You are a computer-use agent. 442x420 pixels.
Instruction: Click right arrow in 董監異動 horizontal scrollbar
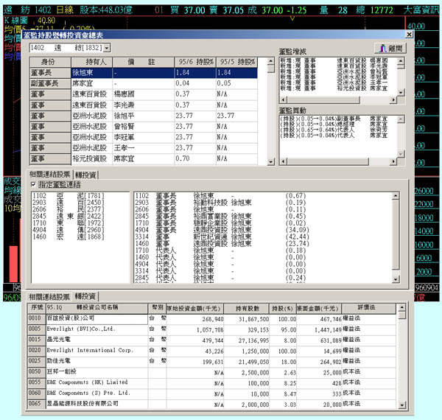coord(393,161)
